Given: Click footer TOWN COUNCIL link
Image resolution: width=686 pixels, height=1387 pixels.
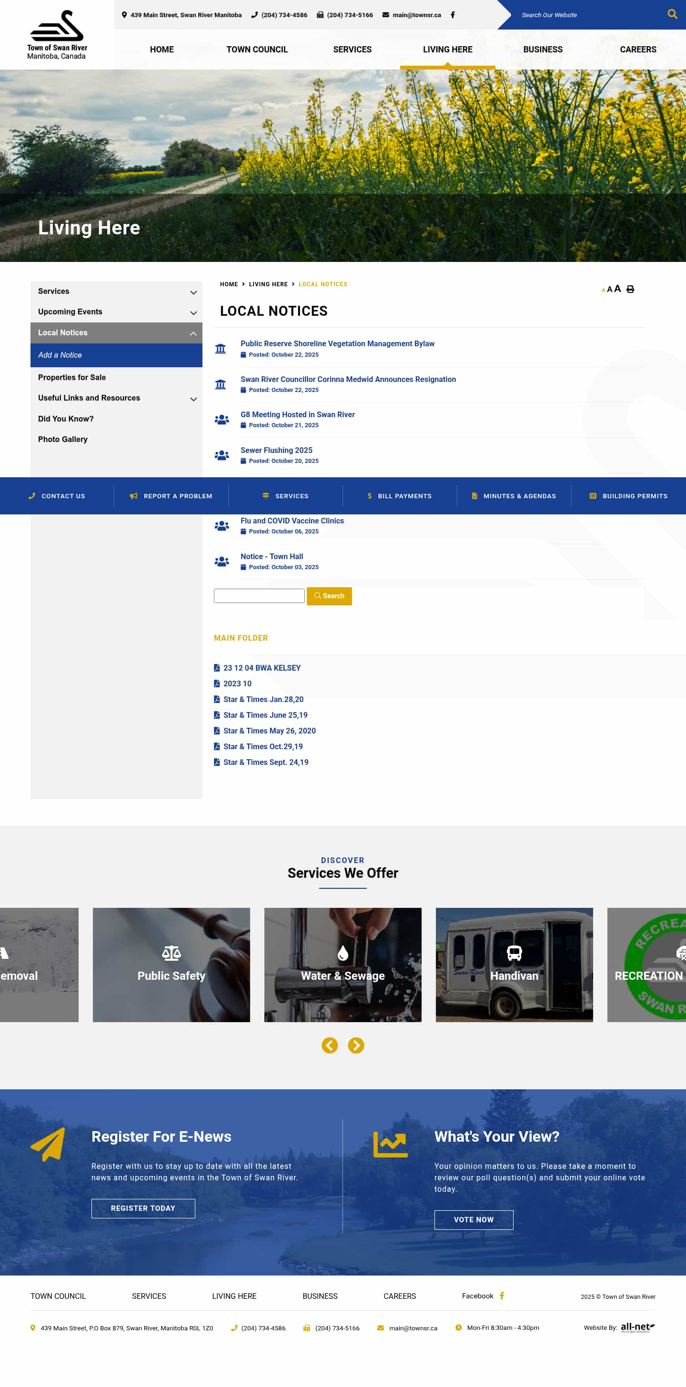Looking at the screenshot, I should point(58,1296).
